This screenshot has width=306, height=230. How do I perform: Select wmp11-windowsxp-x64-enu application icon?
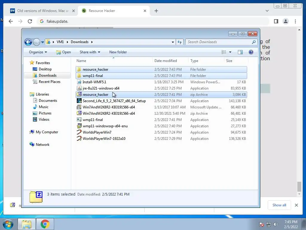79,126
